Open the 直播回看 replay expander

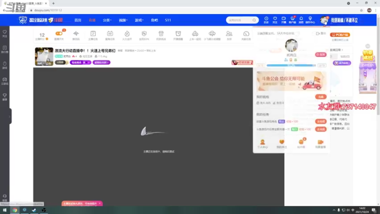(x=336, y=50)
